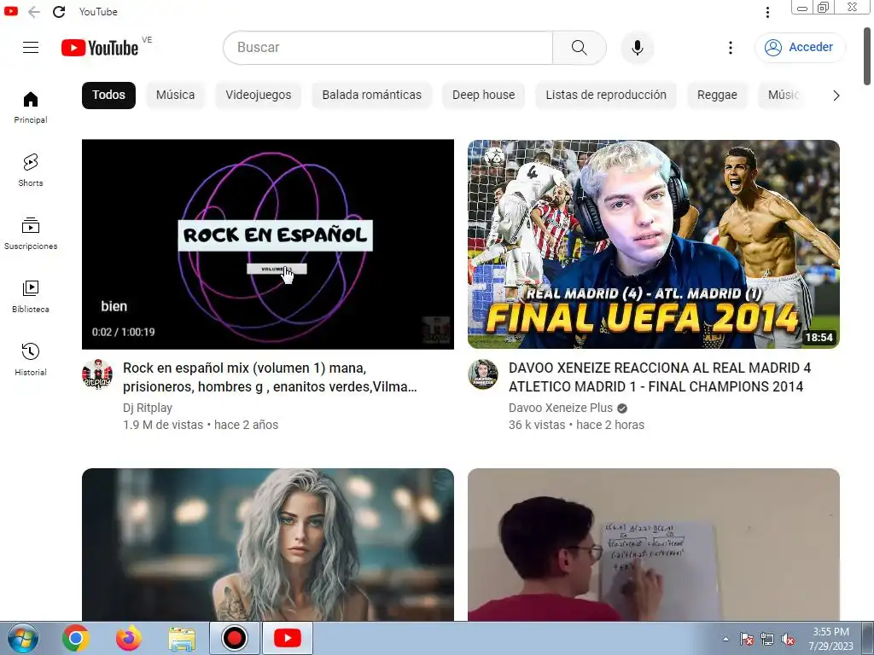Click the YouTube logo

[100, 48]
